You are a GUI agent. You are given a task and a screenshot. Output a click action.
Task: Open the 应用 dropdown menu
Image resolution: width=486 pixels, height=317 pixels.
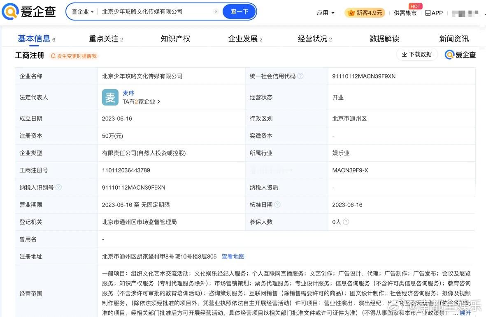326,13
